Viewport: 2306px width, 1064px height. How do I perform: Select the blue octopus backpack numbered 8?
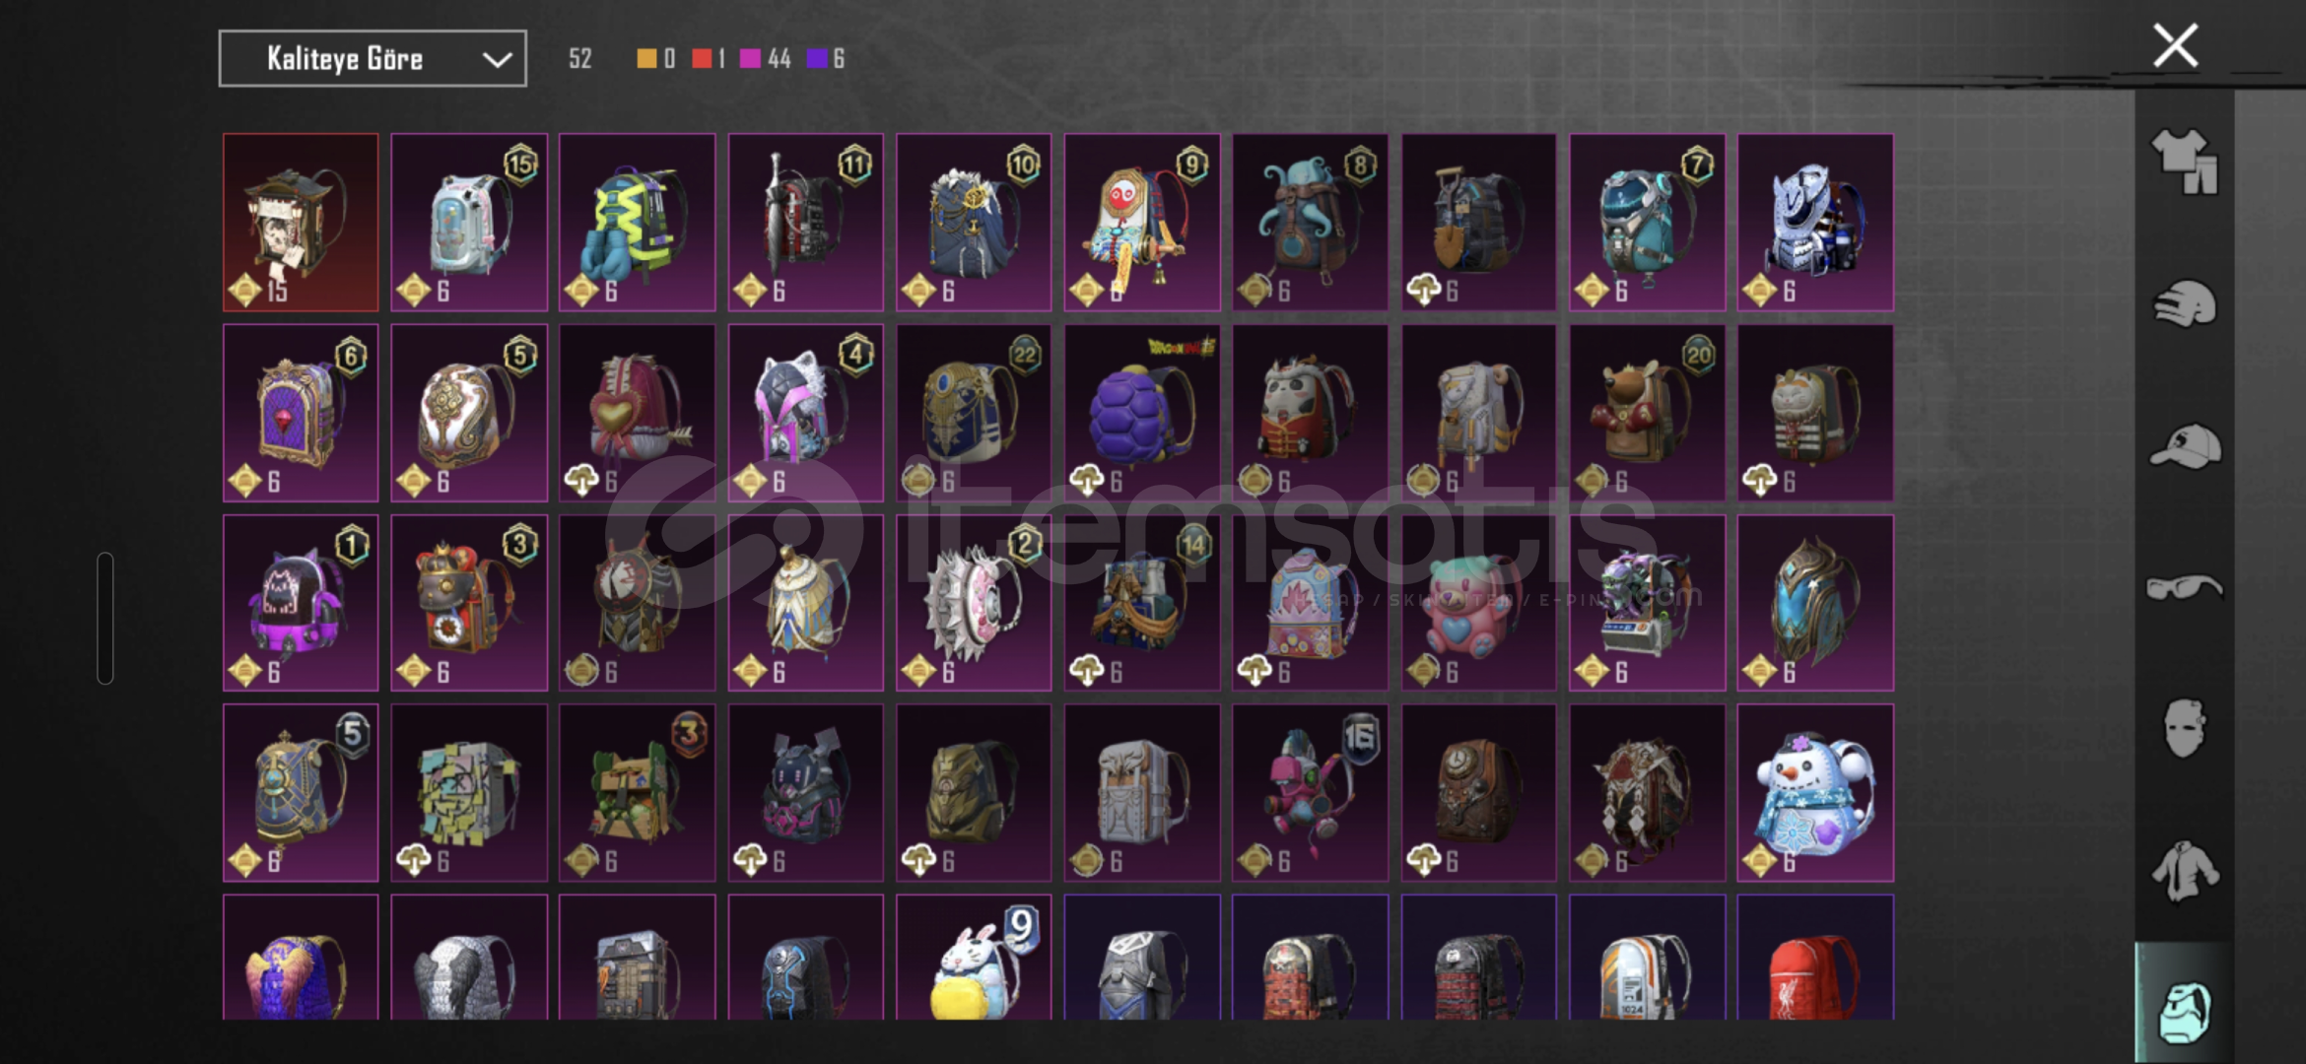pos(1311,223)
